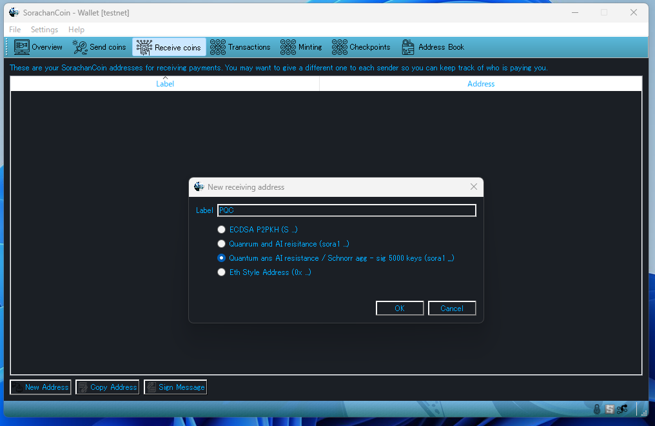
Task: Click the network connections status icon
Action: pyautogui.click(x=622, y=409)
